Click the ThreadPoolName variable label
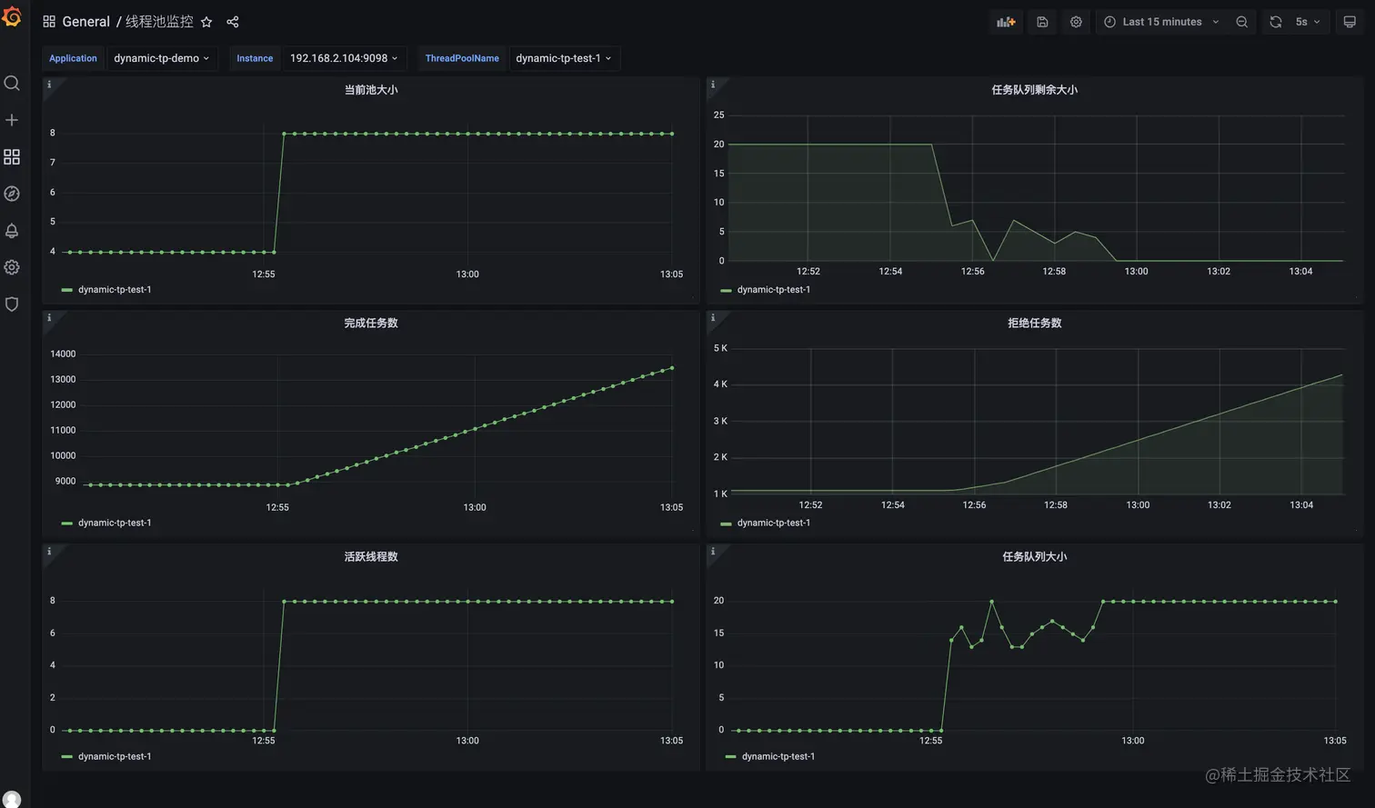 (x=462, y=58)
